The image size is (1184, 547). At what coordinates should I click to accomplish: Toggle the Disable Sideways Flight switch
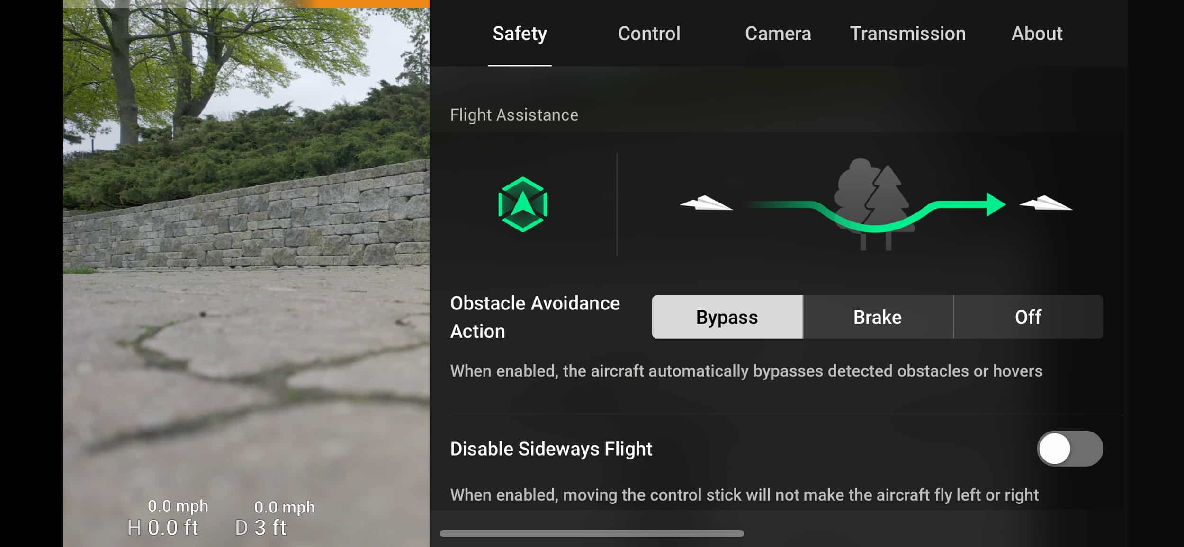[x=1069, y=448]
